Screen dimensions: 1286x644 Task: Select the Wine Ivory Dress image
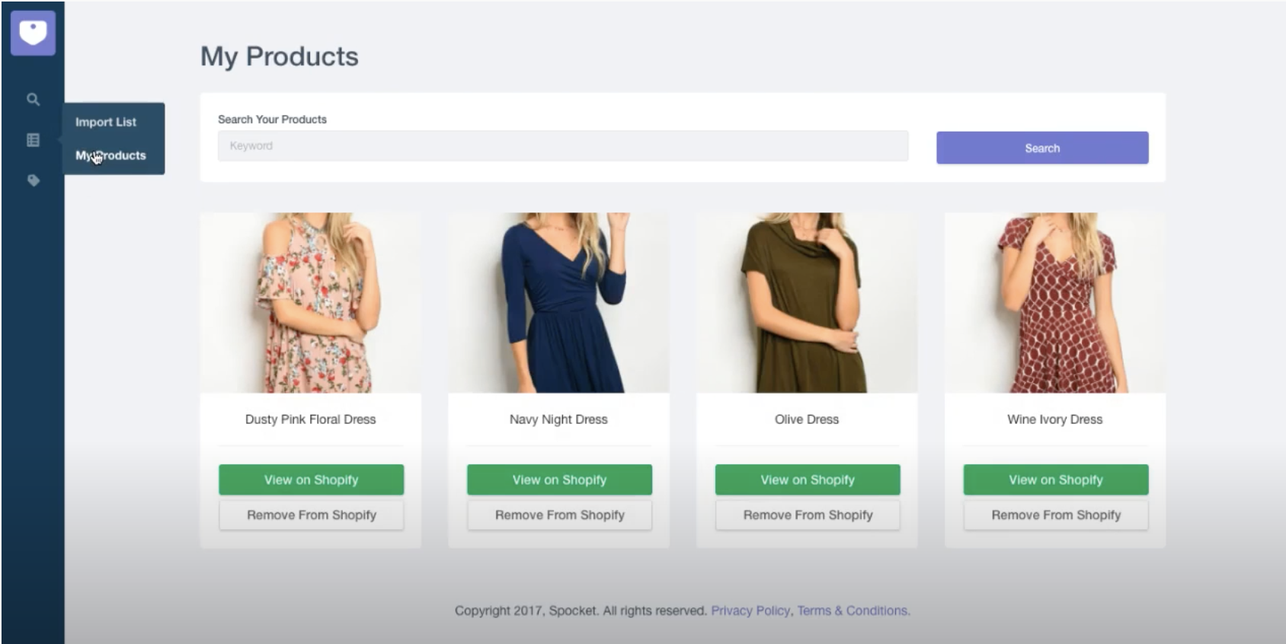(1055, 303)
